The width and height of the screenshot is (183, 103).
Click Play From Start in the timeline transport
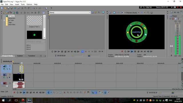(21, 92)
